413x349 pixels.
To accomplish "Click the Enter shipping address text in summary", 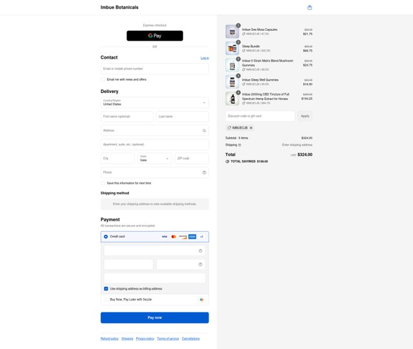I will click(297, 145).
